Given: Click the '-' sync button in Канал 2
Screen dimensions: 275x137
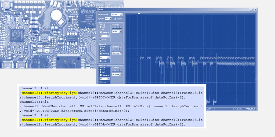Looking at the screenshot, I should [x=115, y=49].
